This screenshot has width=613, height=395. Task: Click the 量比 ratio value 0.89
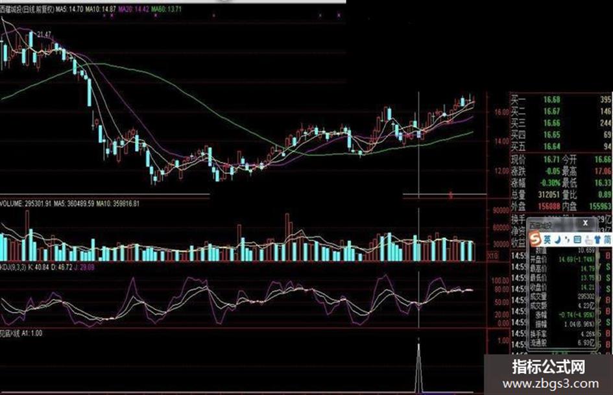605,195
